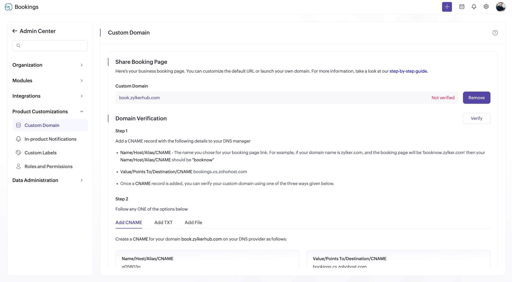Click the Bookings logo icon
The width and height of the screenshot is (512, 282).
(x=8, y=7)
